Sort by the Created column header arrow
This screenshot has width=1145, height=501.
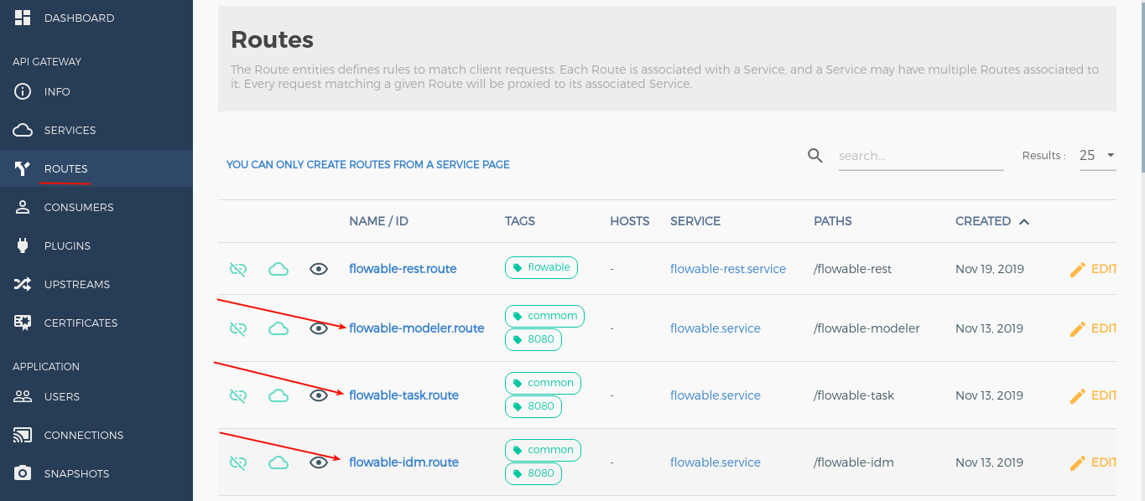pyautogui.click(x=1024, y=222)
